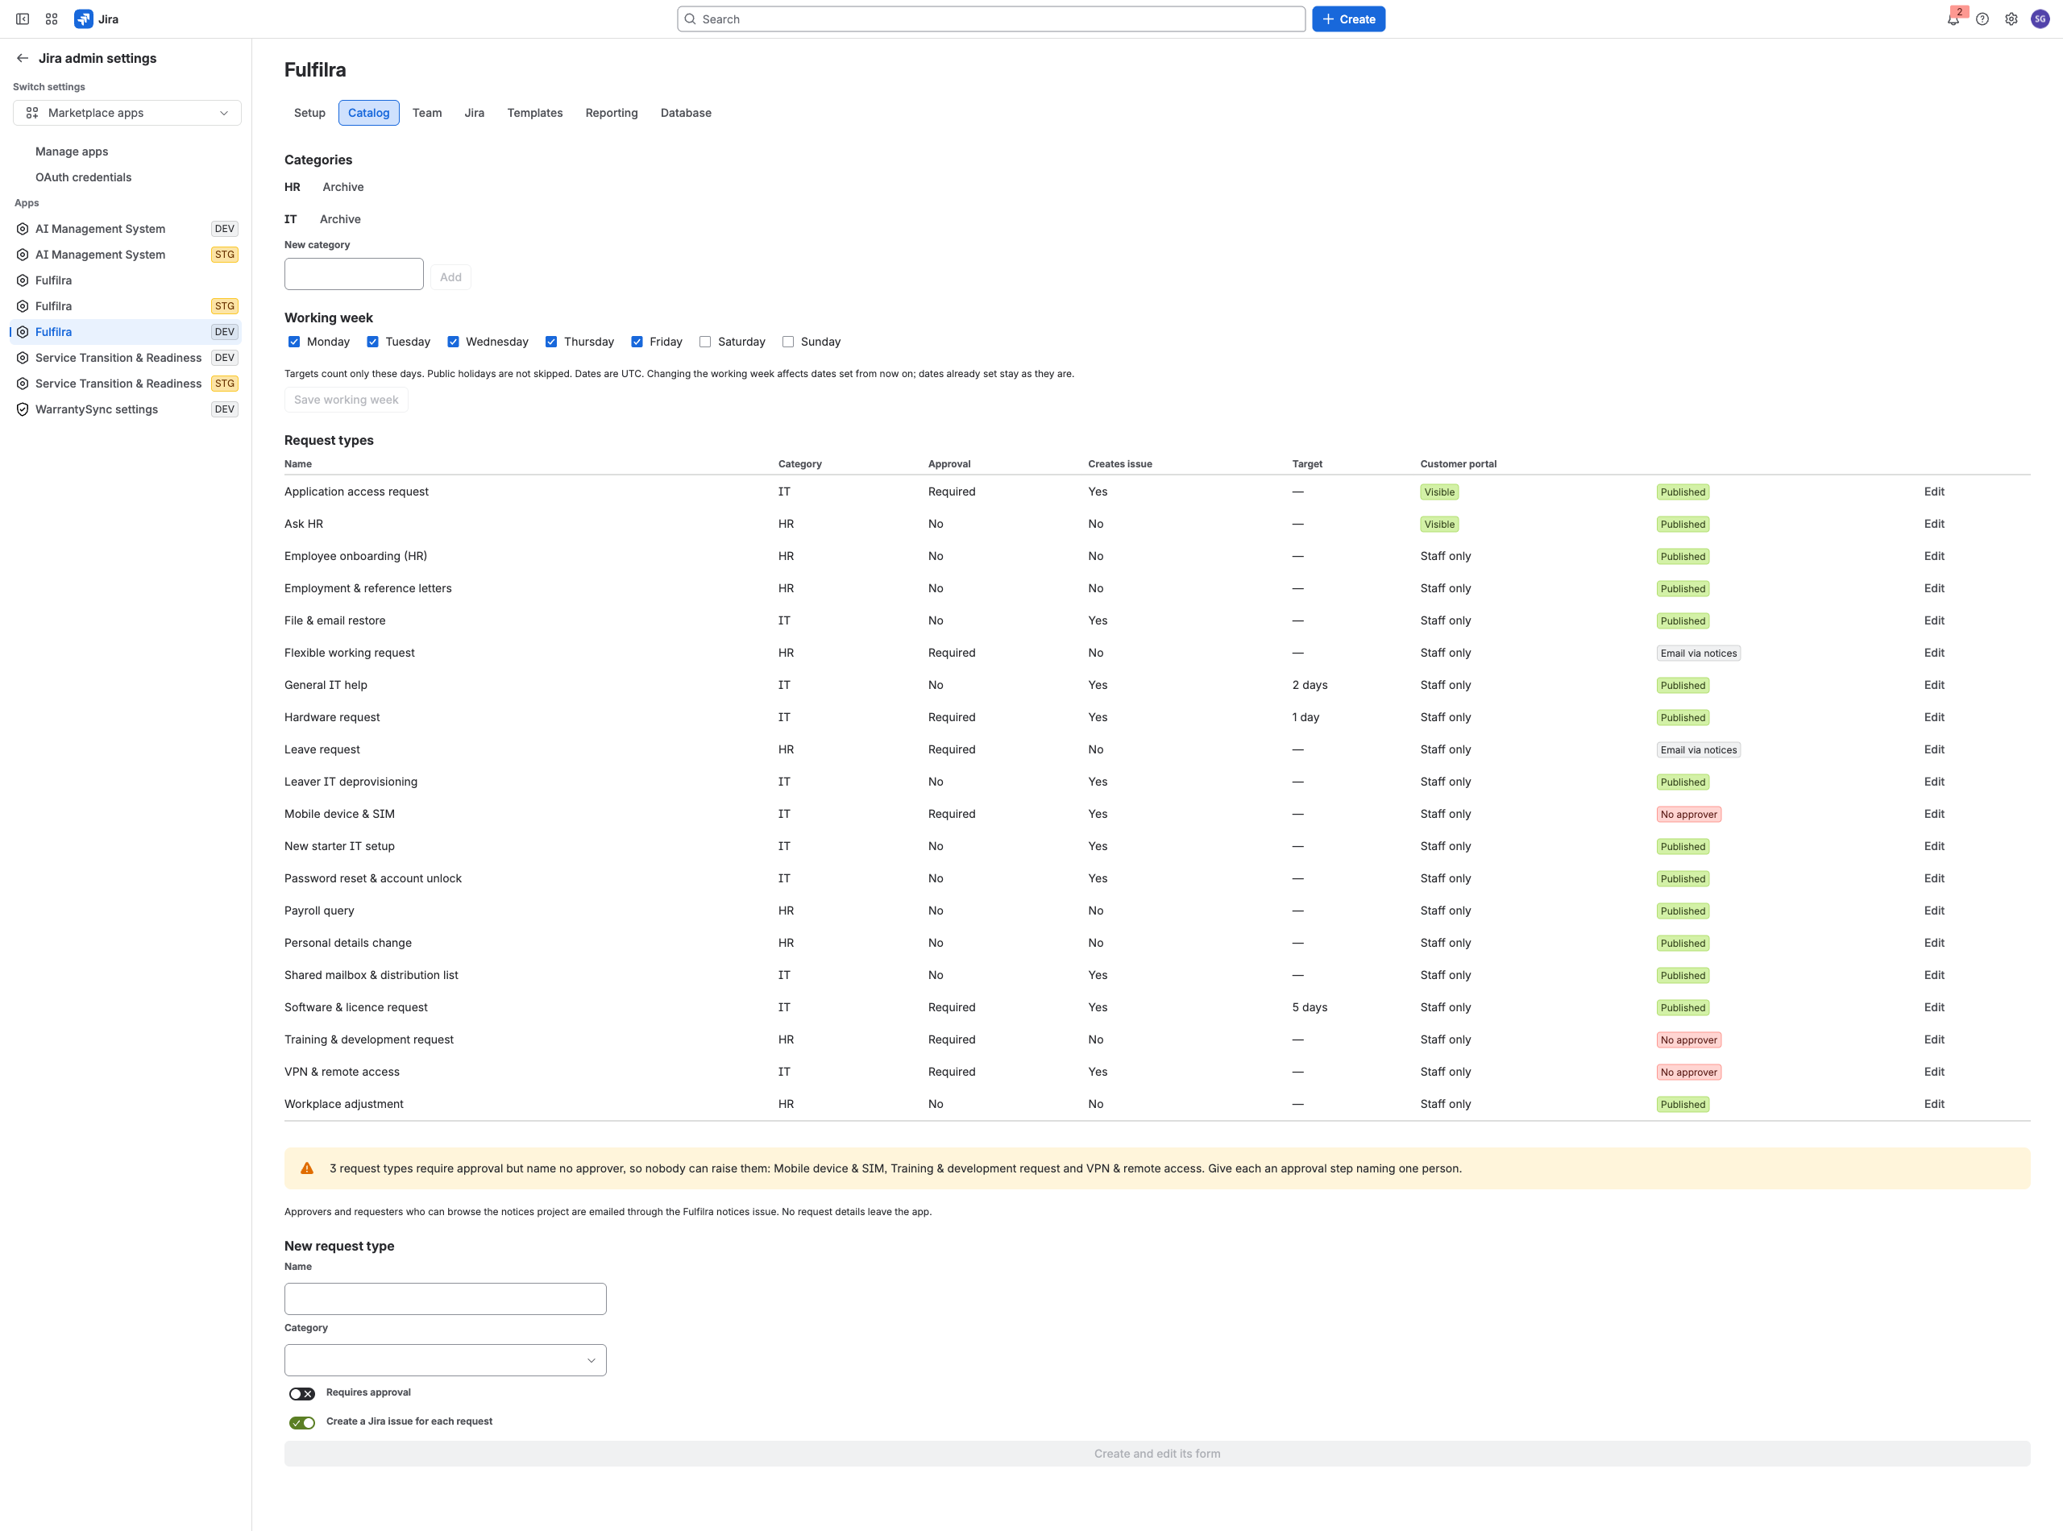Viewport: 2063px width, 1531px height.
Task: Switch to the Team tab
Action: 427,113
